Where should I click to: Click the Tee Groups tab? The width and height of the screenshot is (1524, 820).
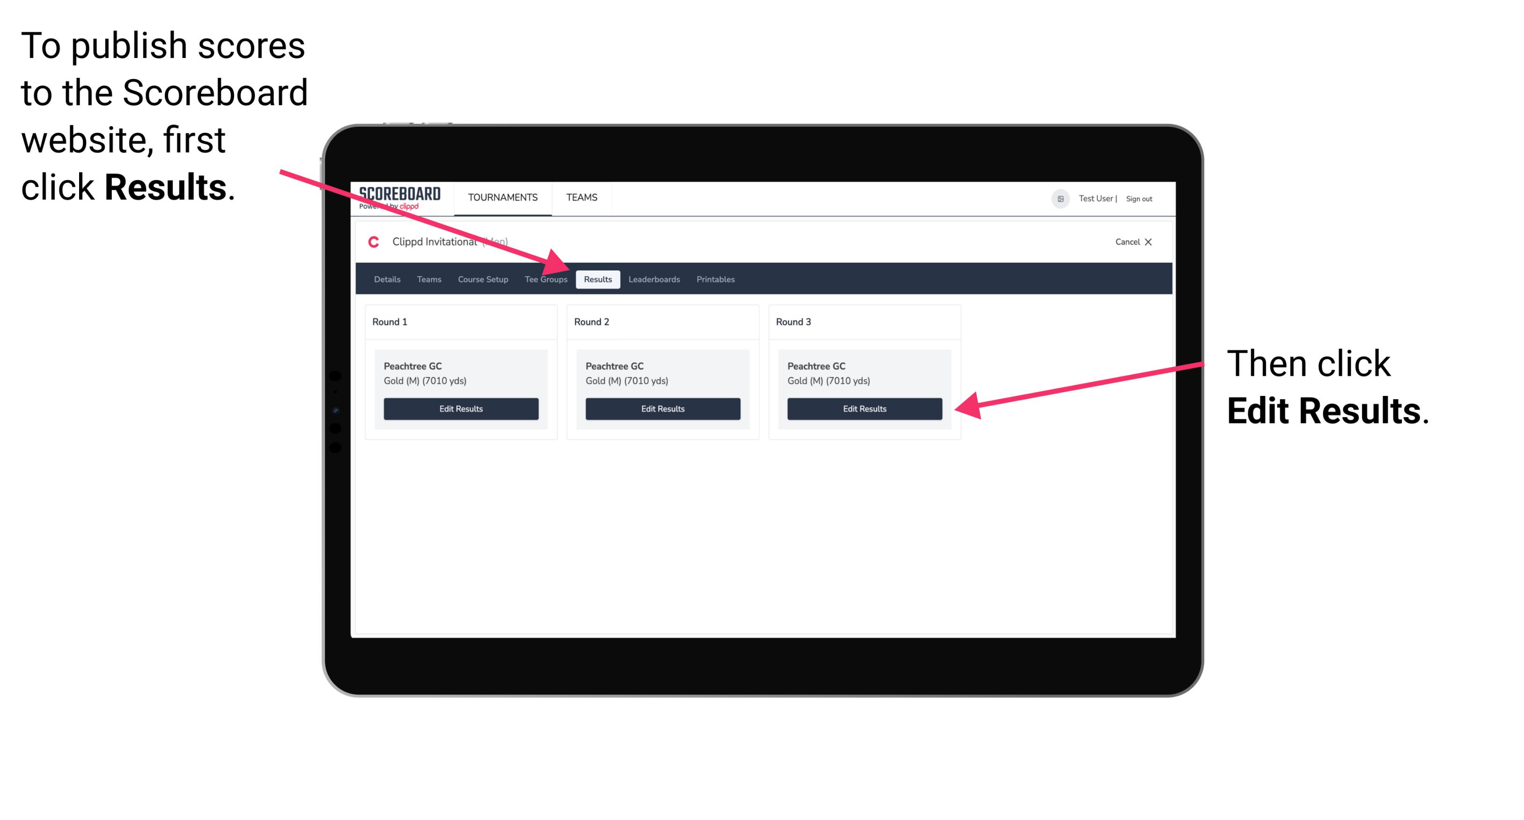tap(545, 279)
